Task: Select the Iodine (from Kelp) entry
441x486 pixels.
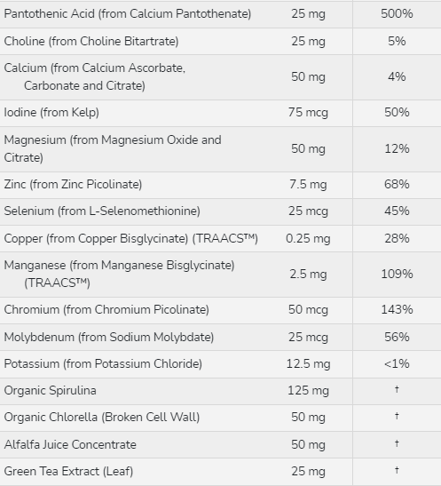Action: (51, 112)
